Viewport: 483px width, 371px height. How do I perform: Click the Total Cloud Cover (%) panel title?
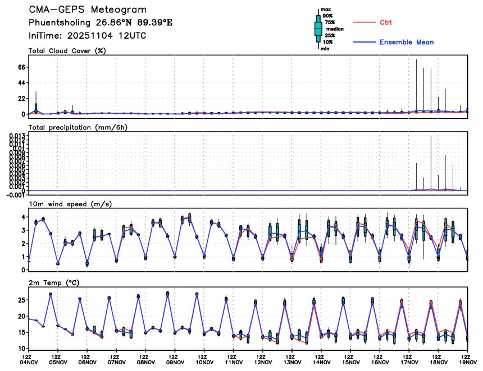coord(67,51)
